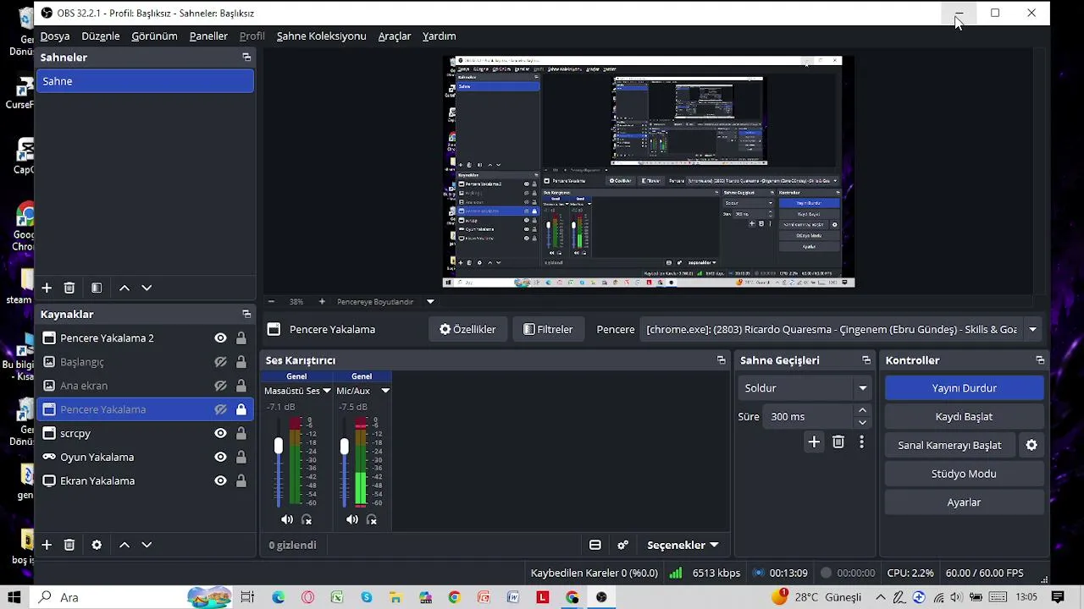This screenshot has width=1084, height=609.
Task: Add a scene transition with the plus icon
Action: click(x=814, y=442)
